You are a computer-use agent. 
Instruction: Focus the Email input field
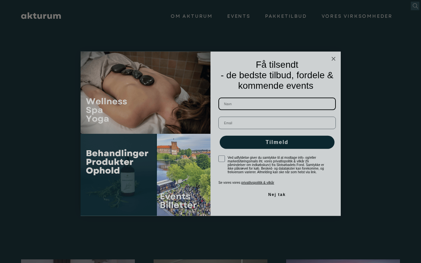[277, 123]
